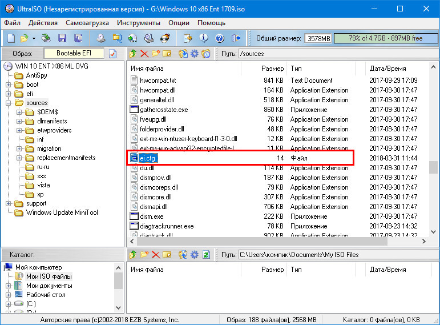Click the refresh icon in the Каталог toolbar
Viewport: 440px width, 325px height.
pos(207,255)
